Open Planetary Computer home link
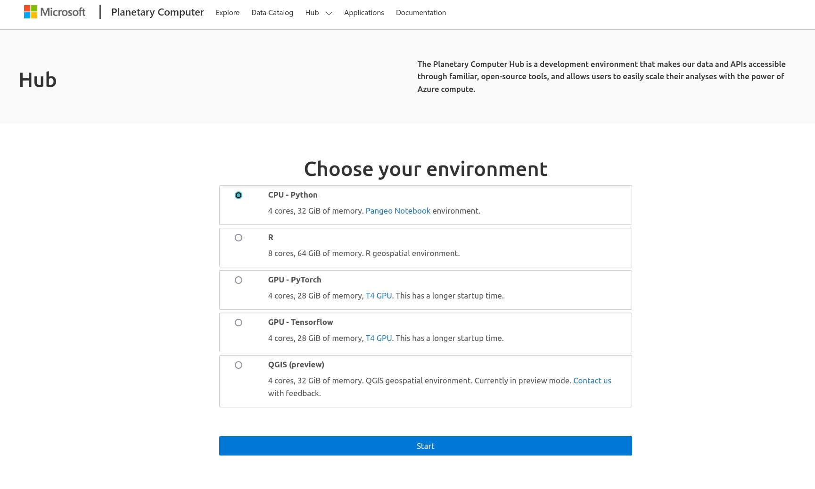Image resolution: width=815 pixels, height=489 pixels. click(x=157, y=12)
